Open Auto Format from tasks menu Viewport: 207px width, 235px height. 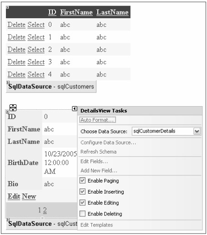tap(97, 120)
